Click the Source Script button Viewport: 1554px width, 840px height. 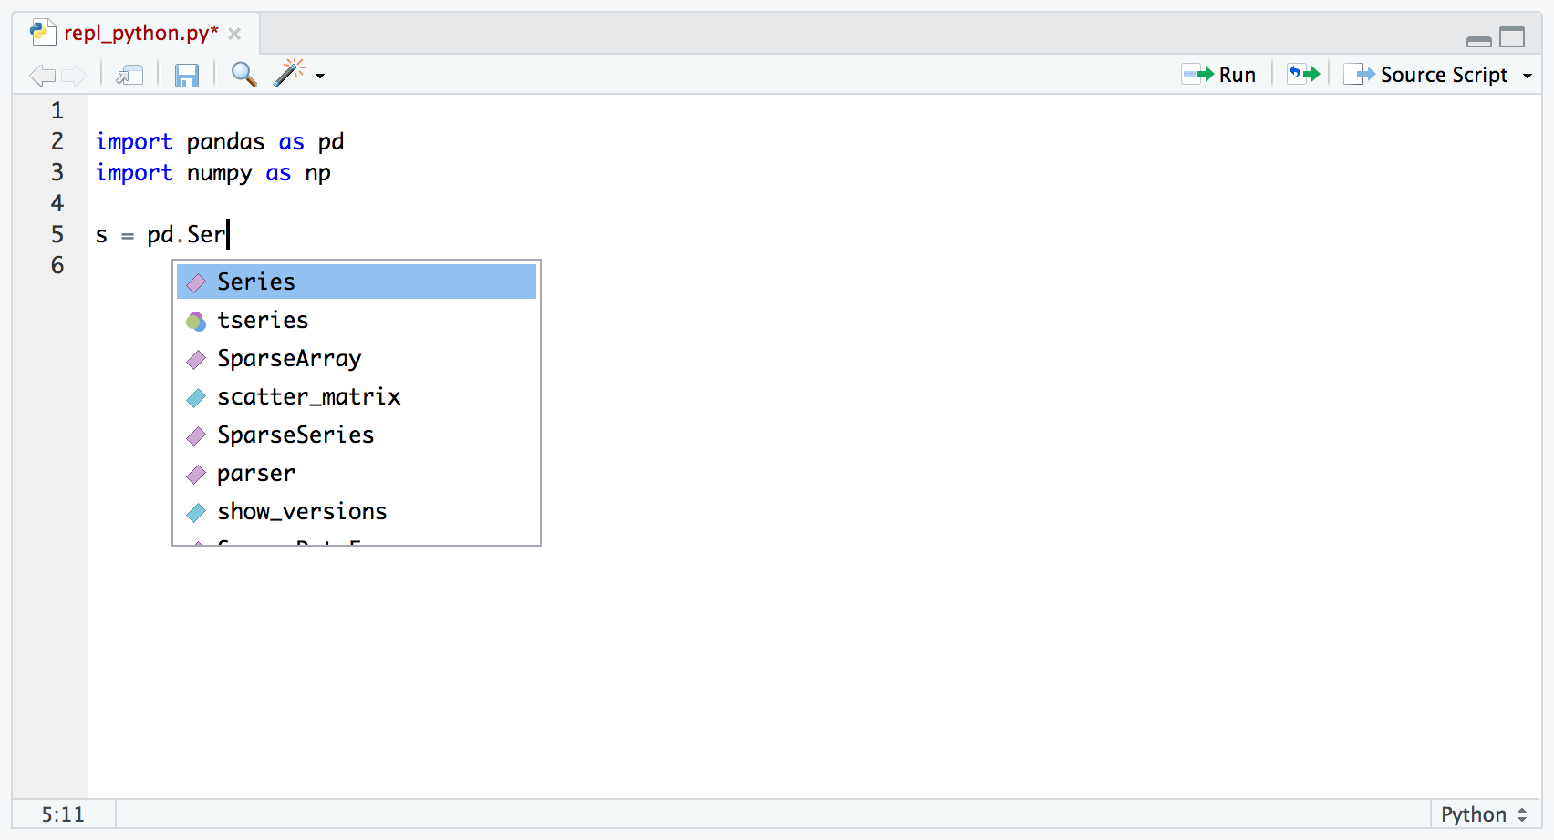coord(1427,75)
